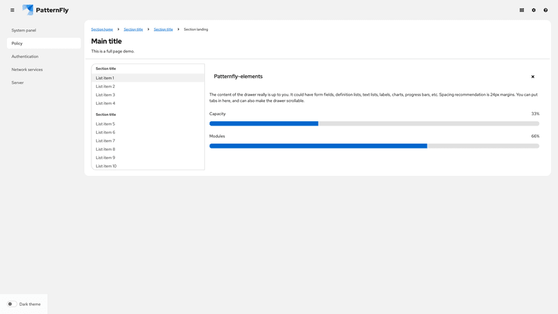The width and height of the screenshot is (558, 314).
Task: Click the second Section title breadcrumb link
Action: [x=163, y=29]
